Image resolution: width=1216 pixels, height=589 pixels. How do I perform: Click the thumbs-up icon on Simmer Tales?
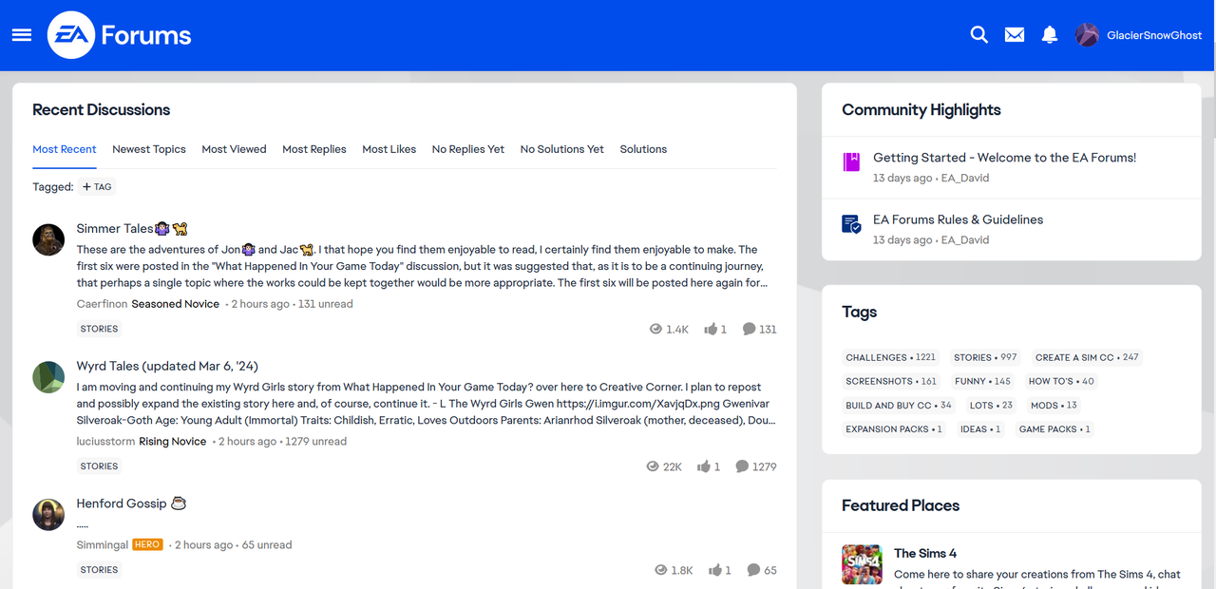click(711, 329)
